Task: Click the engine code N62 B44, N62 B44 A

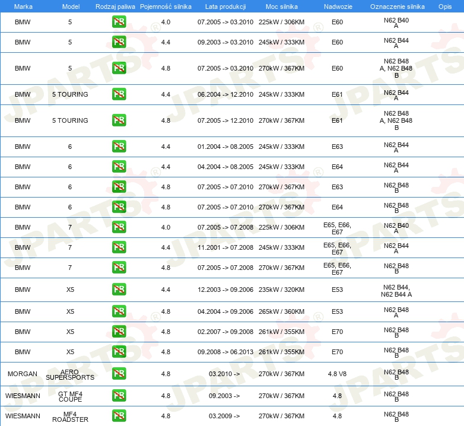Action: click(396, 291)
